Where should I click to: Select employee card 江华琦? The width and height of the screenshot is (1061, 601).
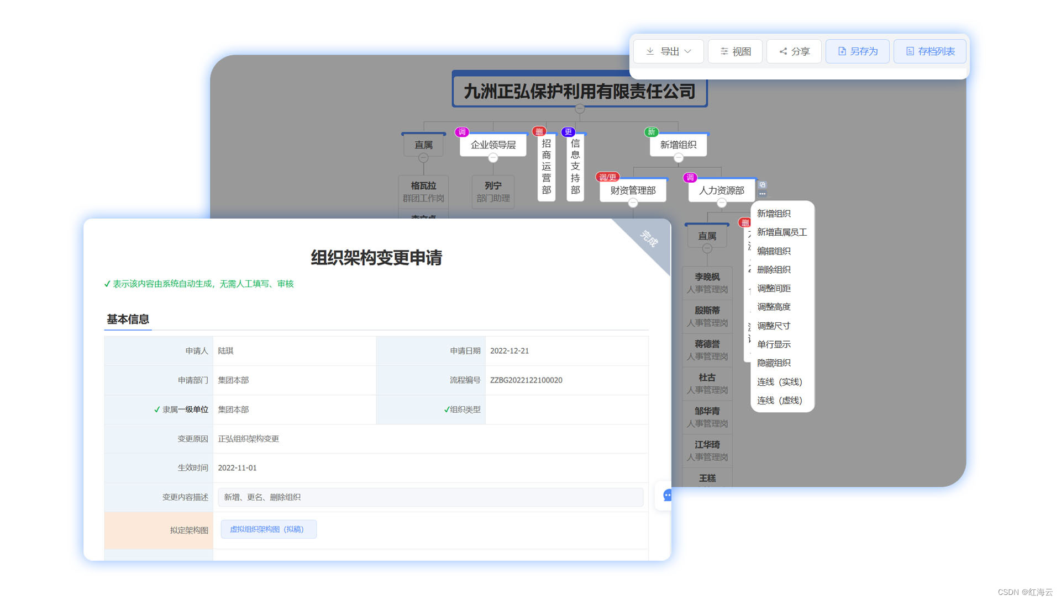(x=707, y=451)
